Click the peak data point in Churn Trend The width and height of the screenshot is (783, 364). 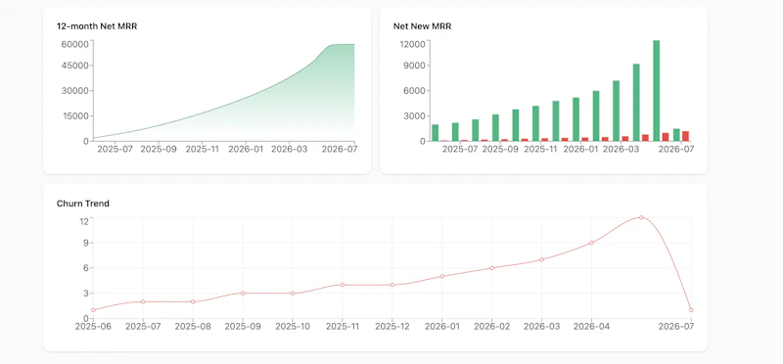coord(641,217)
